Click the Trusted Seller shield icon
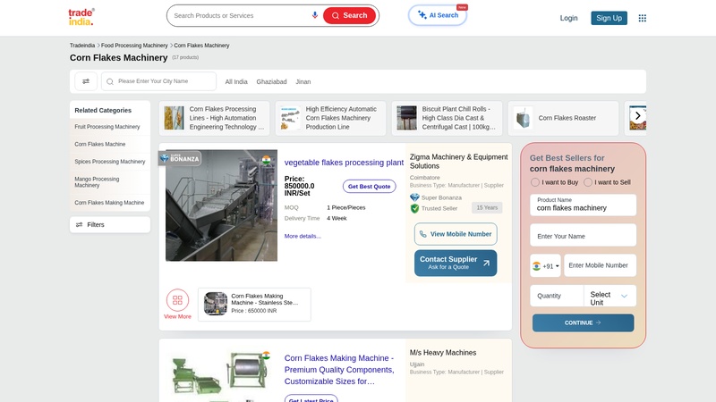This screenshot has width=716, height=402. click(x=414, y=208)
